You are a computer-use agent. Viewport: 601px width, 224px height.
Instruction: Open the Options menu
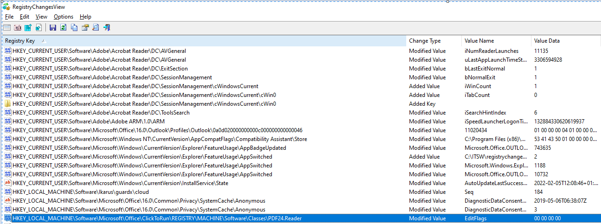(x=64, y=17)
